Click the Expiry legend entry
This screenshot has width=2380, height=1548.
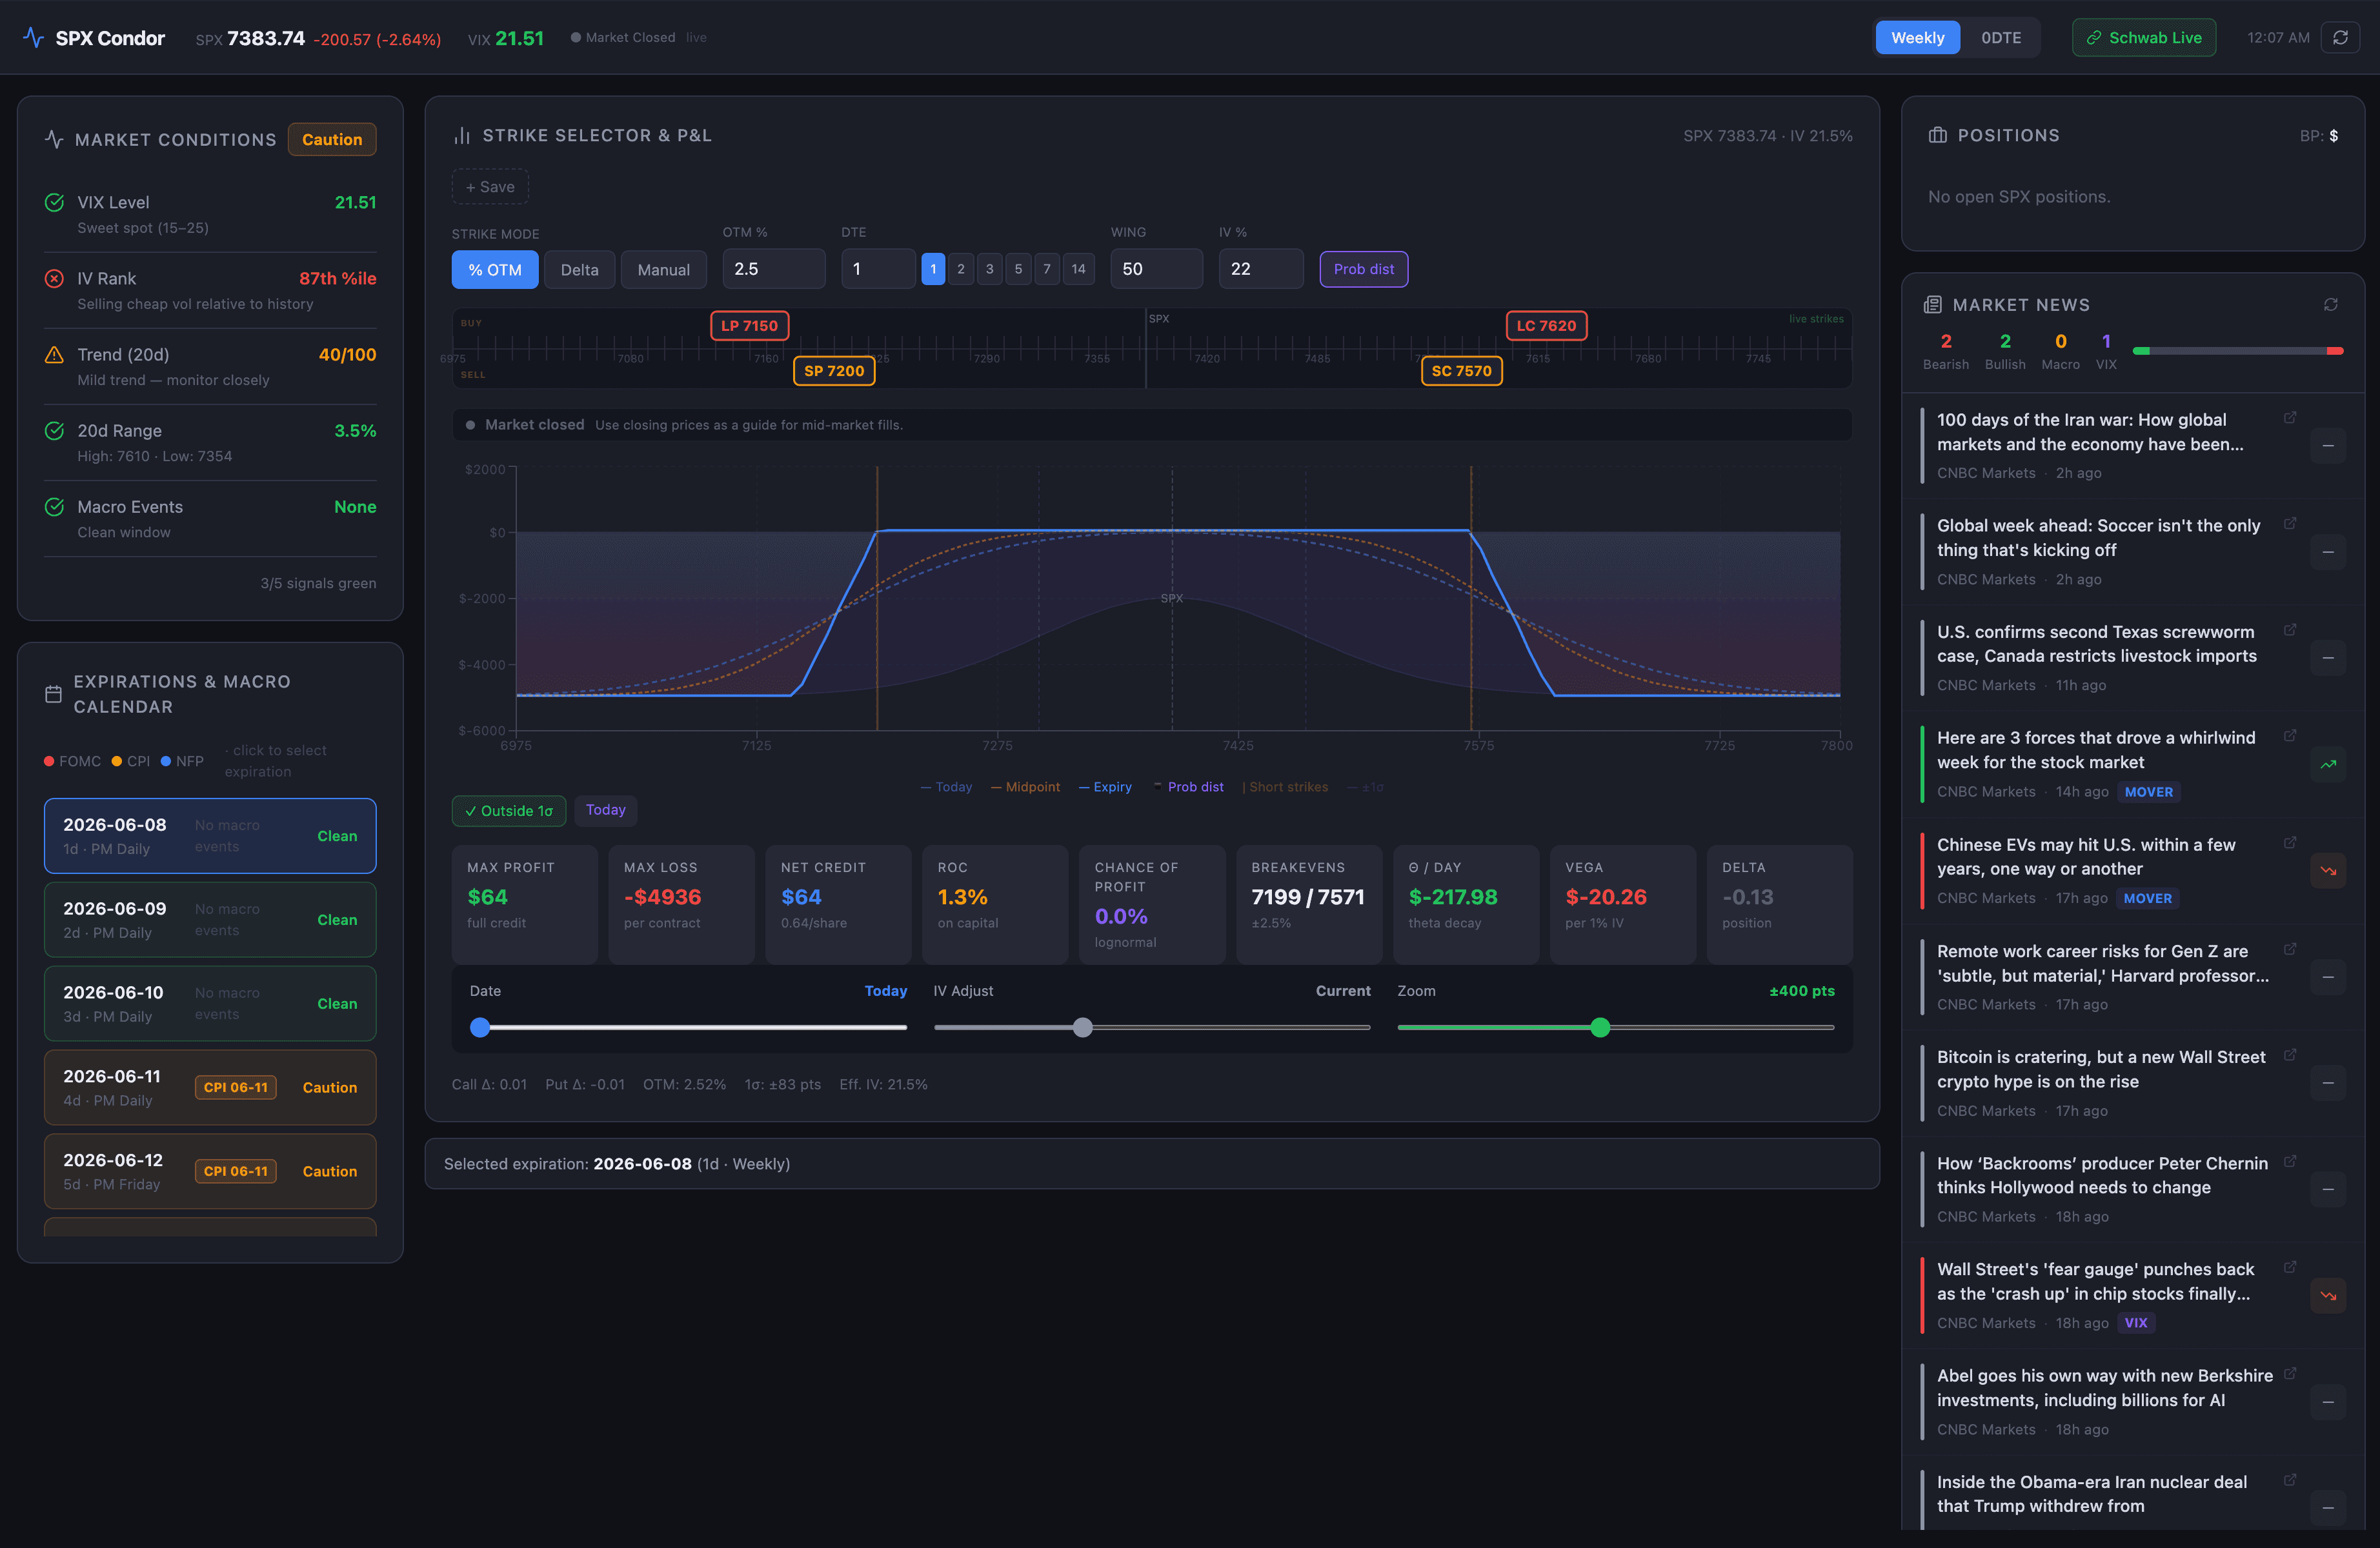point(1105,788)
